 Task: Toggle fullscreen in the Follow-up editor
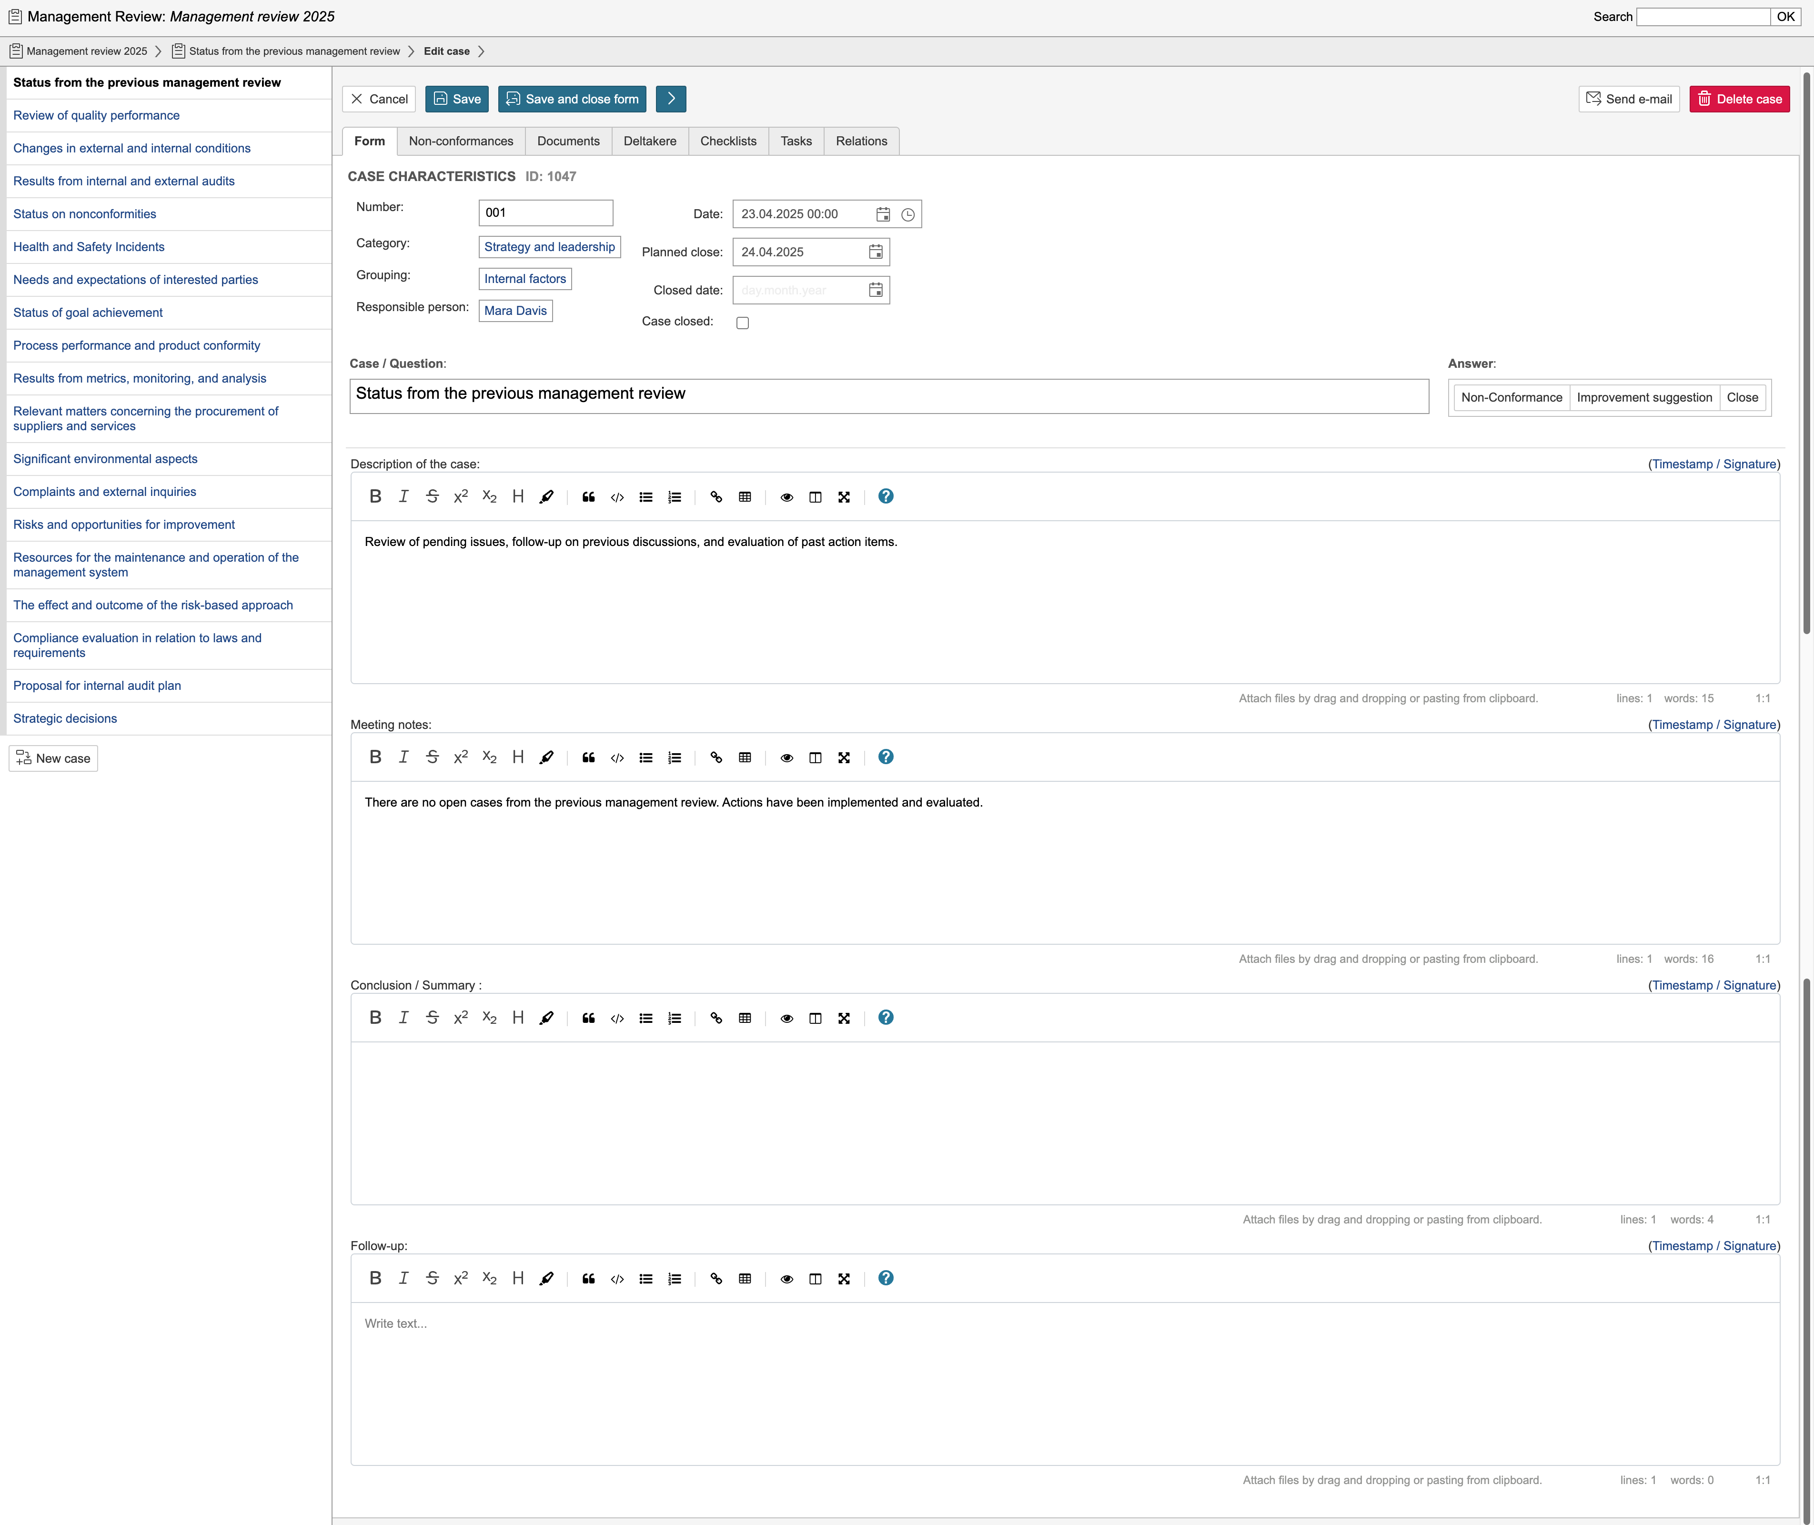(844, 1279)
